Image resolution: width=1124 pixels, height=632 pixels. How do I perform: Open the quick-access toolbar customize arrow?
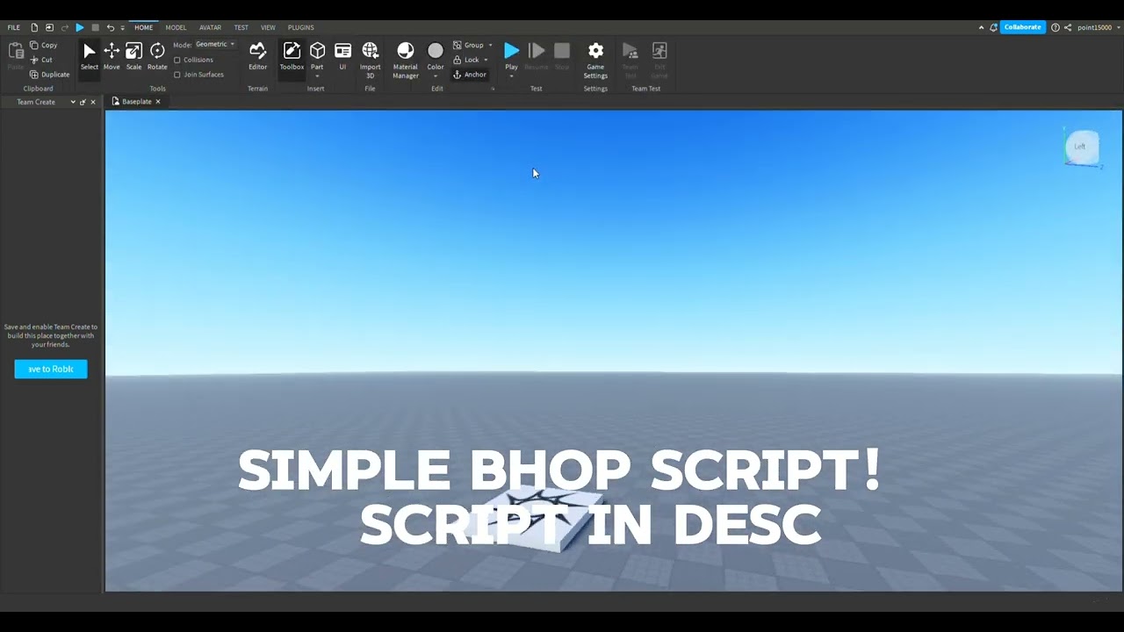point(122,28)
